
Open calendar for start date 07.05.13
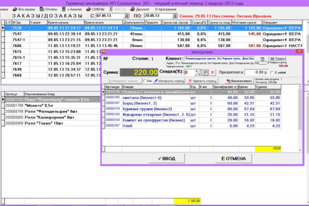[x=127, y=16]
